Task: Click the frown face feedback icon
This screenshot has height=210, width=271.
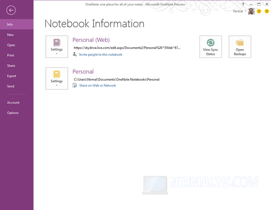Action: [267, 11]
